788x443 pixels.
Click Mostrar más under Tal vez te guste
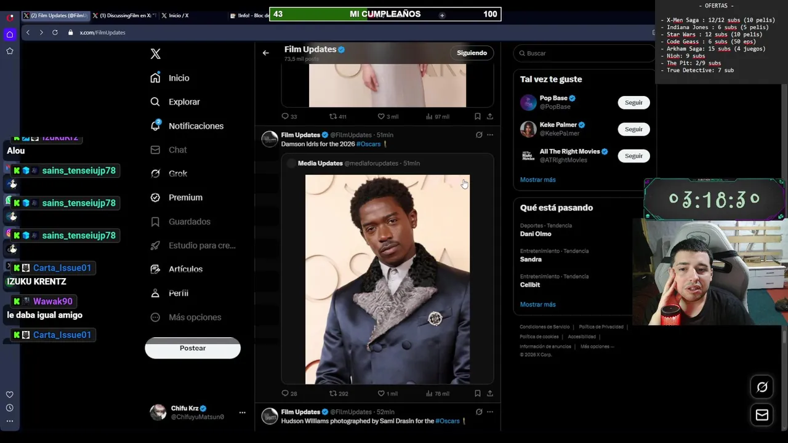click(x=537, y=180)
